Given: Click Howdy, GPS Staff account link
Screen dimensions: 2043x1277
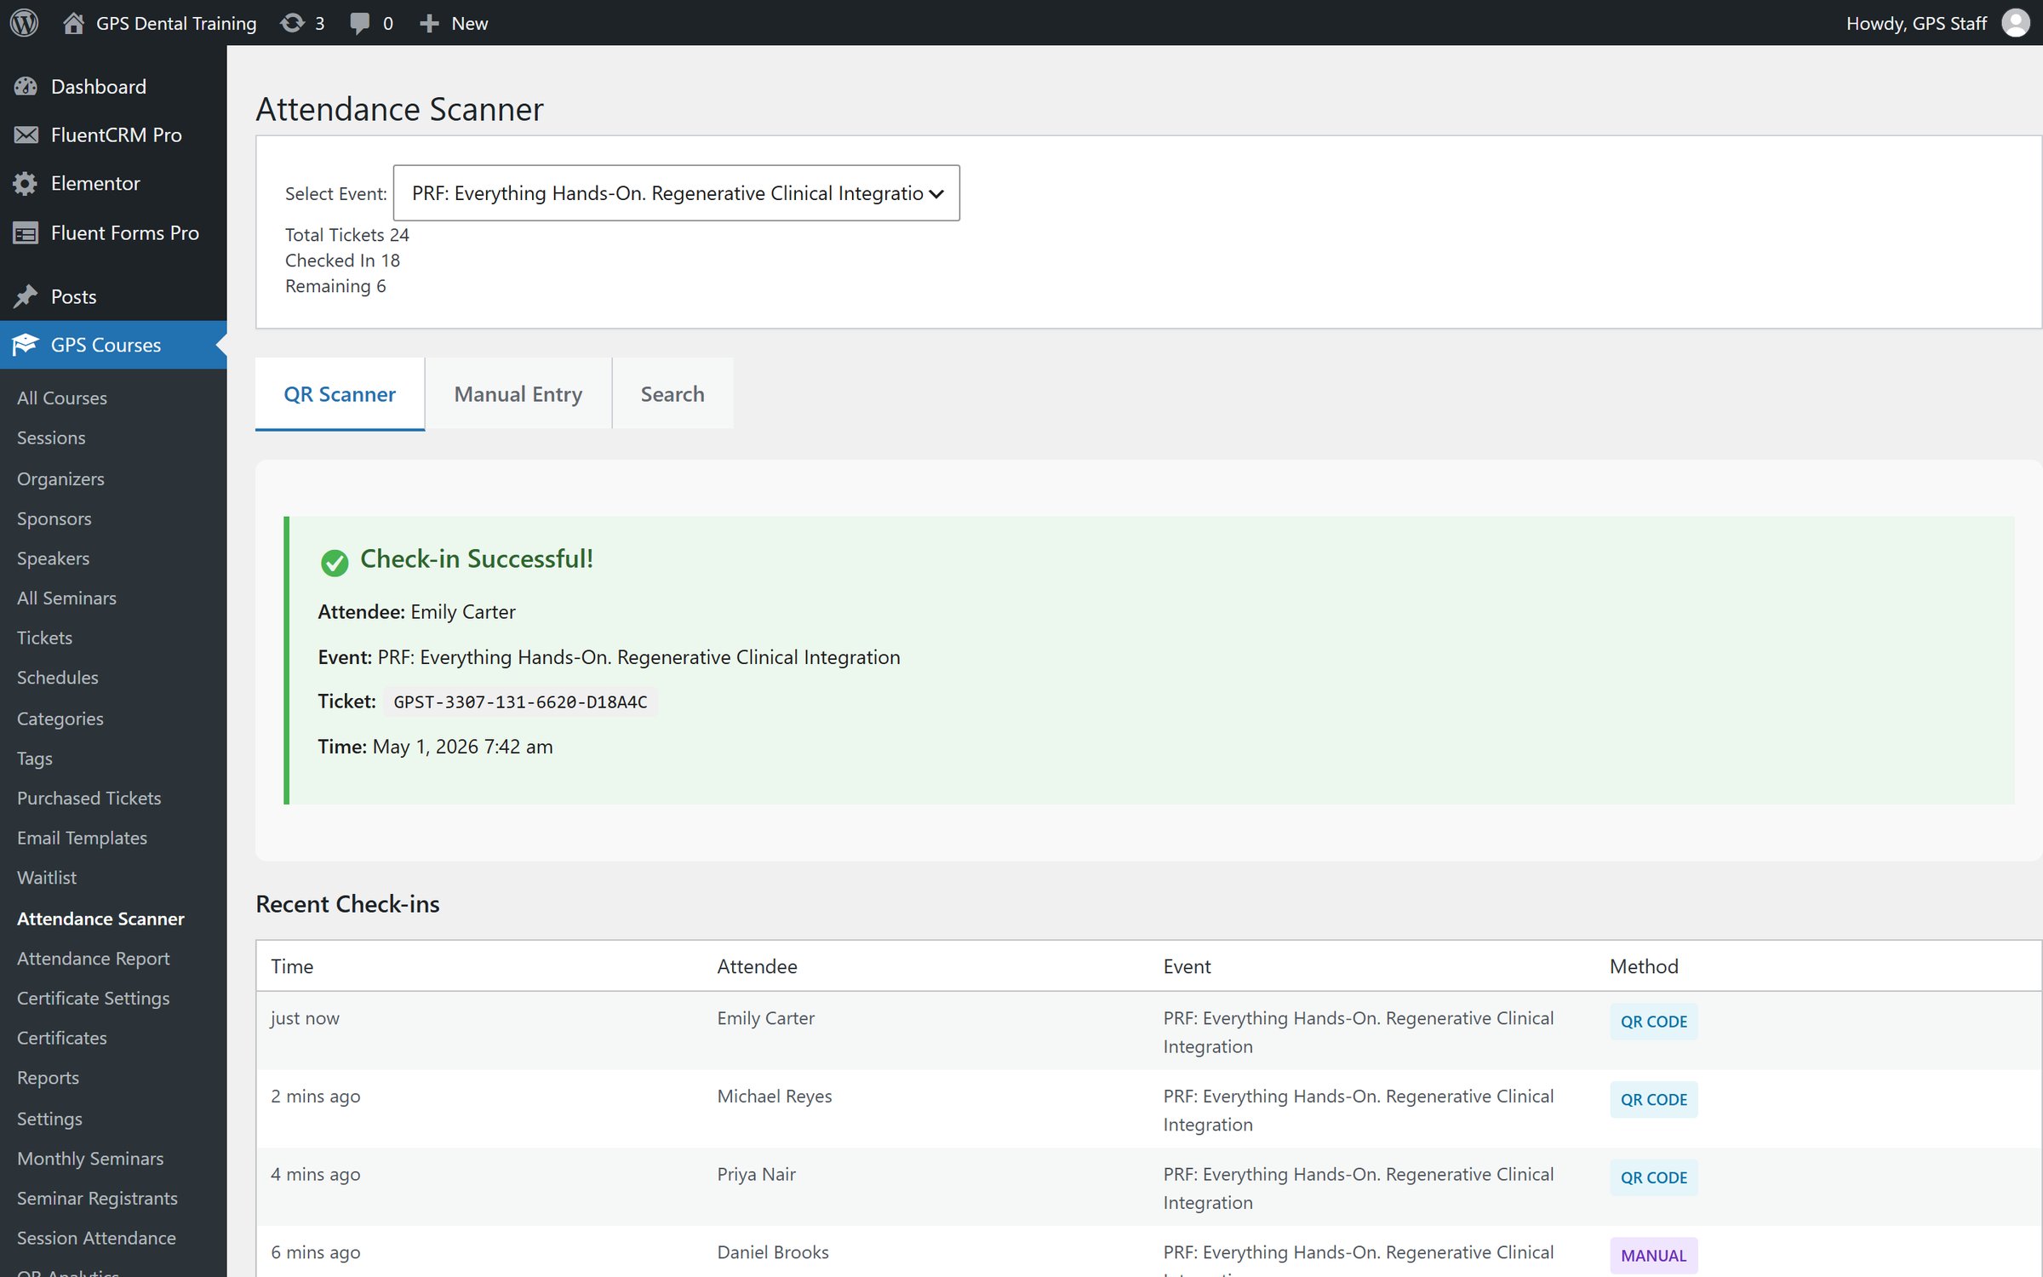Looking at the screenshot, I should click(1916, 23).
